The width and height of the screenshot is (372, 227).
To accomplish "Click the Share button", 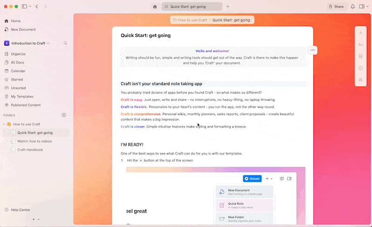I will click(336, 7).
